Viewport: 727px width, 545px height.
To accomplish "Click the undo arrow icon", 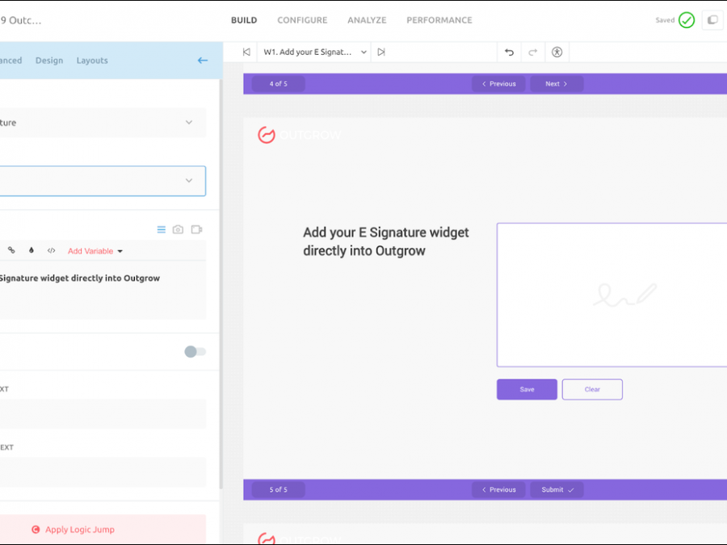I will (509, 52).
